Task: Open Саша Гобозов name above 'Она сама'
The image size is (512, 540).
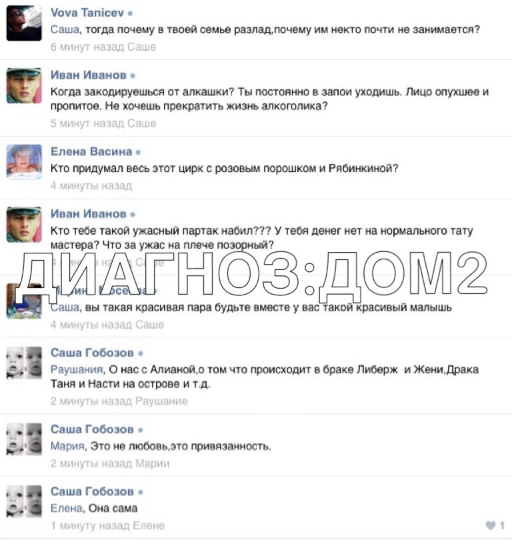Action: [92, 491]
